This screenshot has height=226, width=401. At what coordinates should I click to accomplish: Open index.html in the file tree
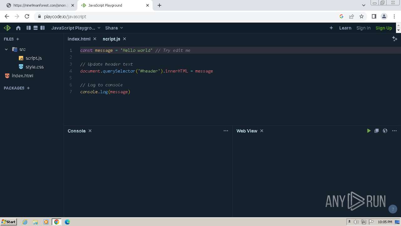22,76
